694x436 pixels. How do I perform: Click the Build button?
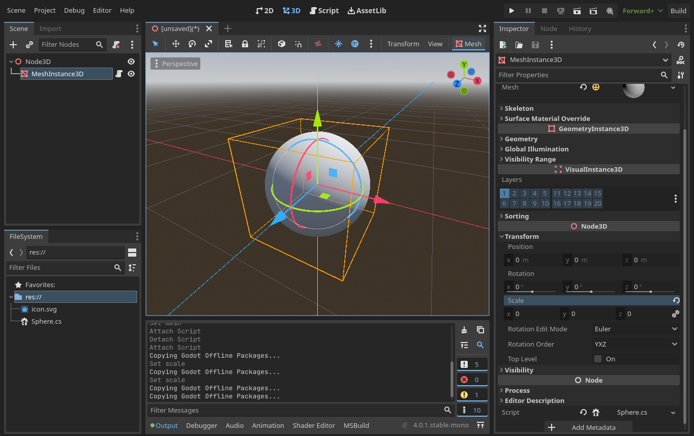(679, 10)
